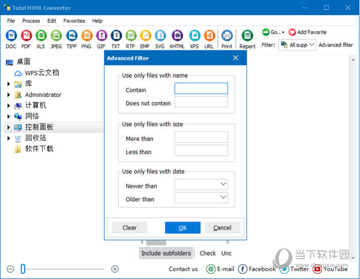
Task: Expand the Administrator folder node
Action: point(8,95)
